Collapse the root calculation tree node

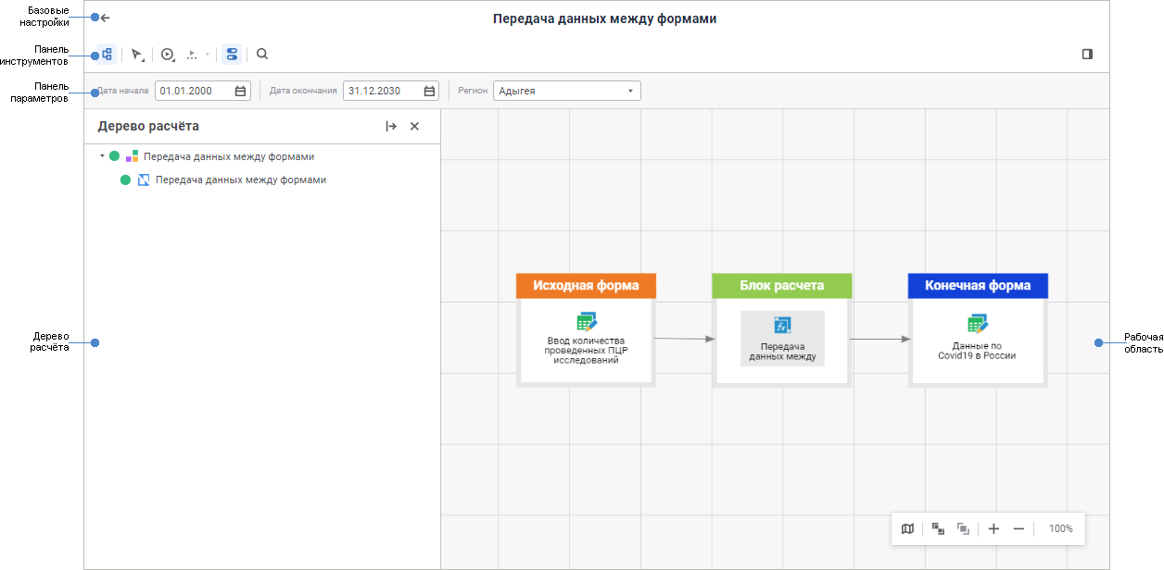(102, 156)
